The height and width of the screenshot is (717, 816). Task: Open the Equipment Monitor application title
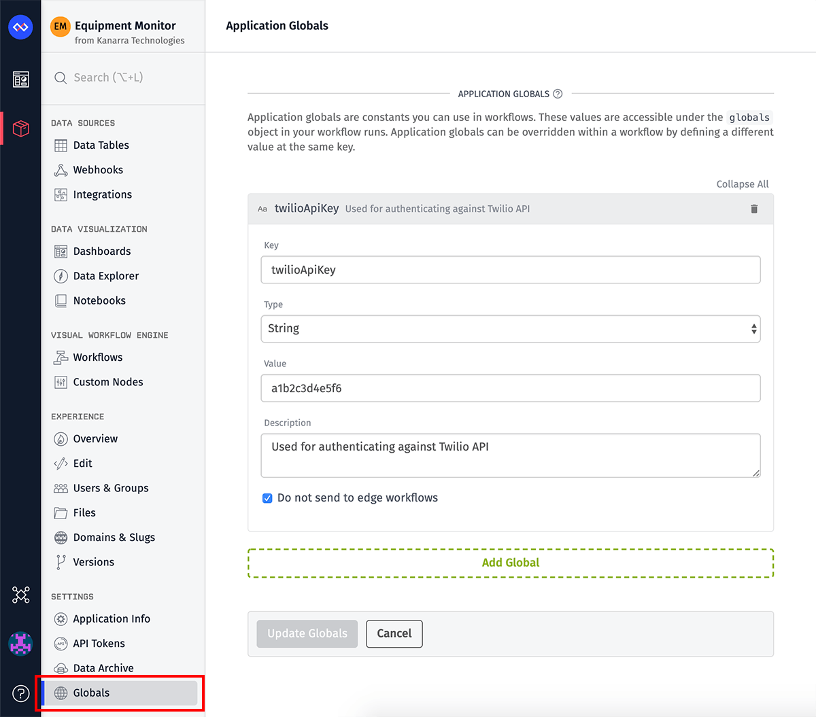125,26
